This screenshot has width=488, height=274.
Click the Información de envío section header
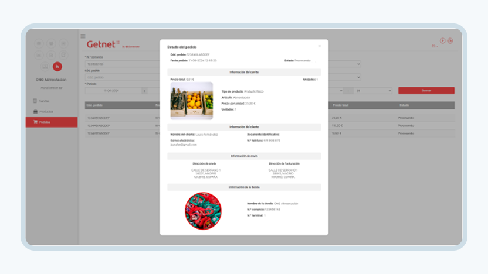point(244,156)
